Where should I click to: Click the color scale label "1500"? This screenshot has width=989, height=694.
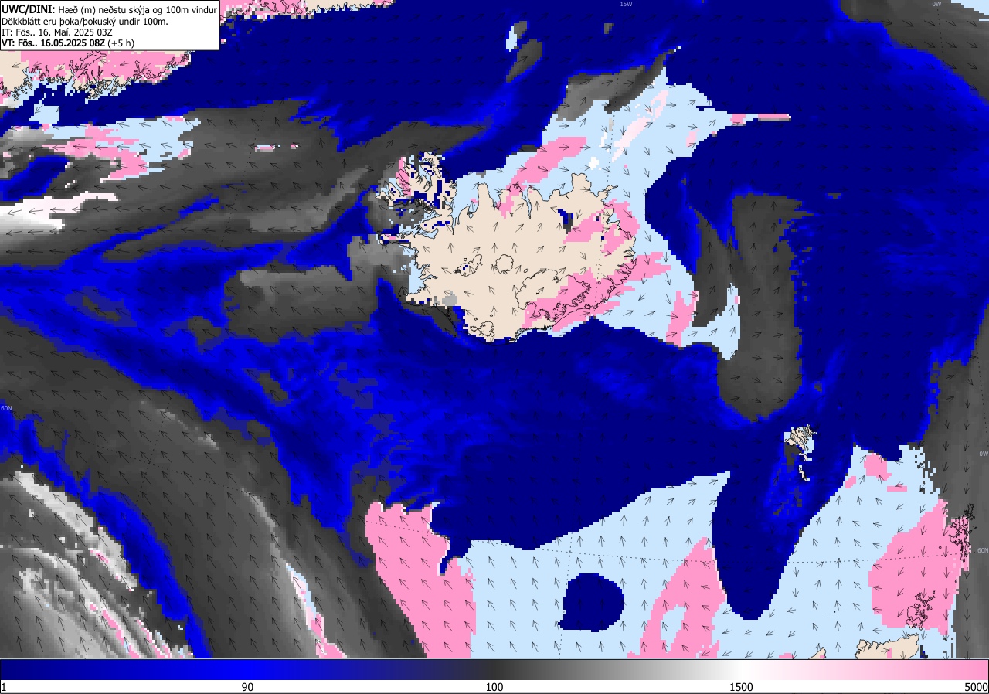(742, 687)
